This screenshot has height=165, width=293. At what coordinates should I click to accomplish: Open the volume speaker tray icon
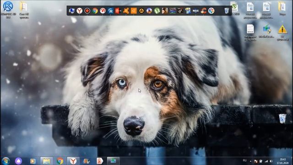point(271,161)
